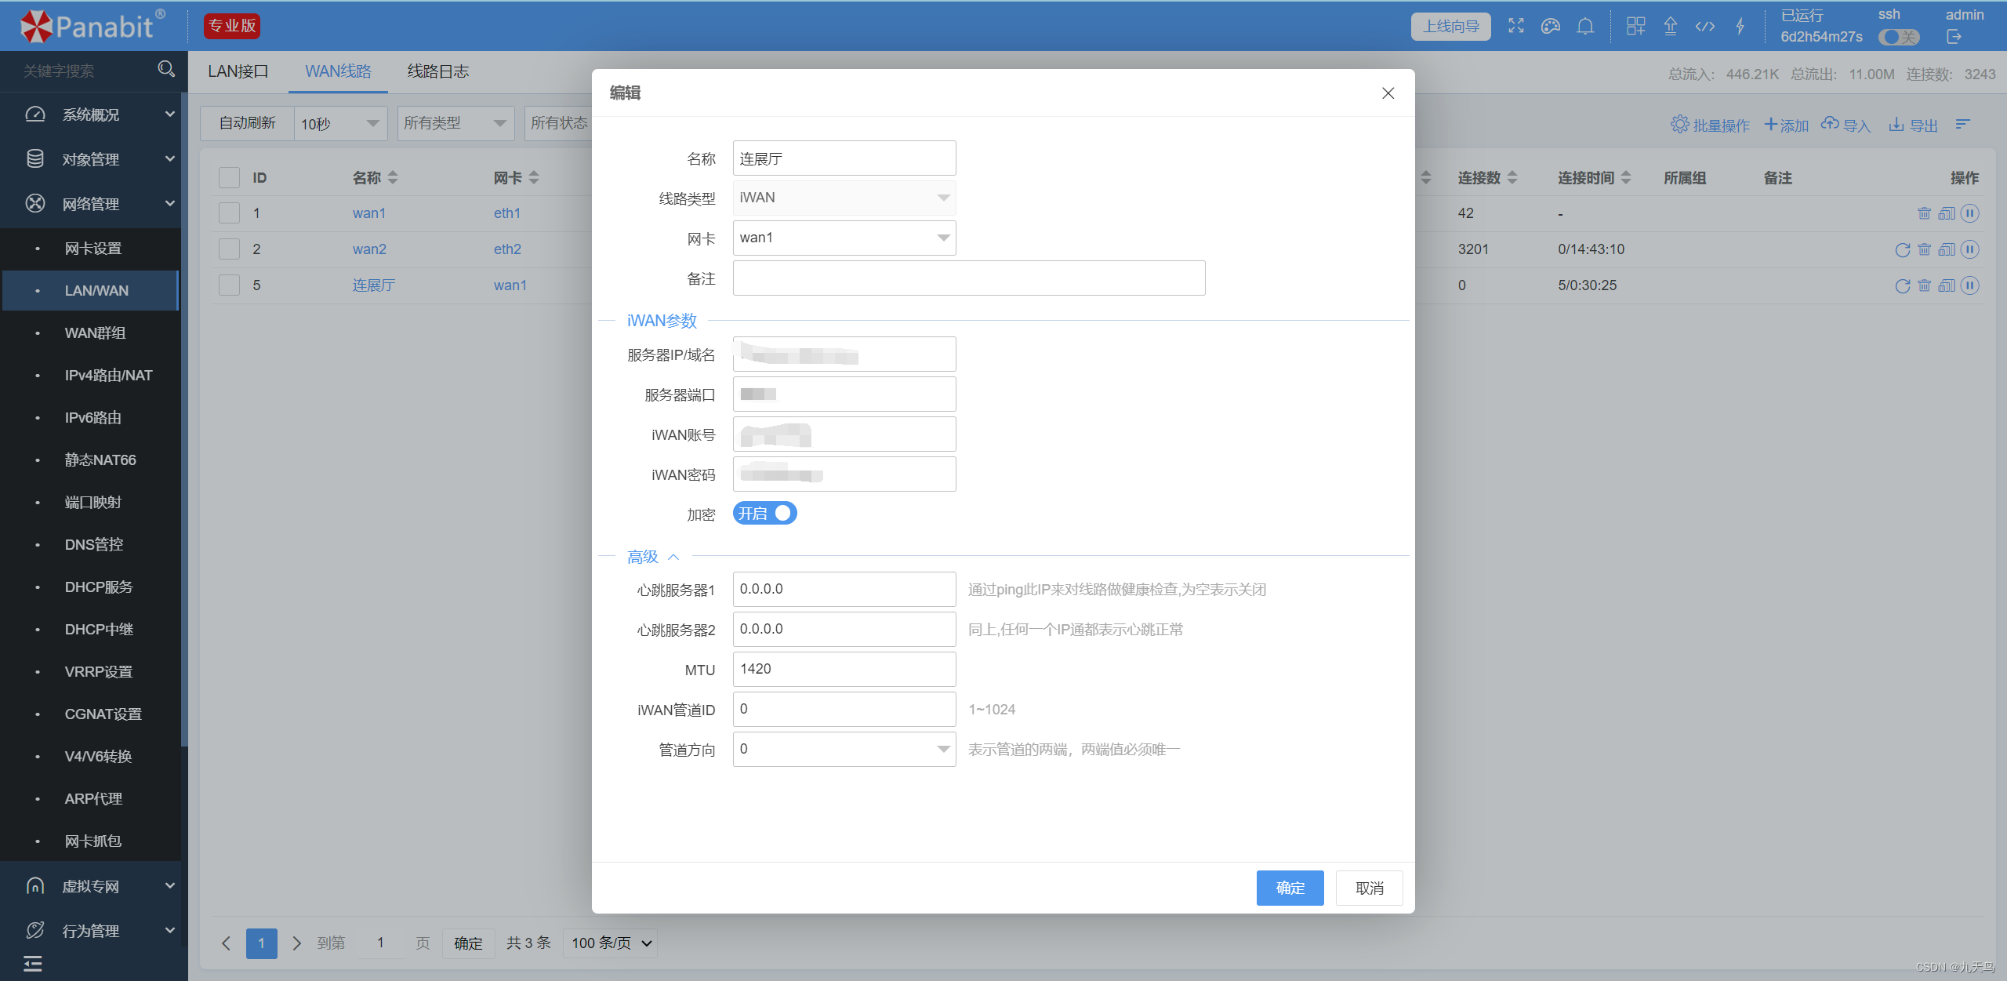This screenshot has width=2007, height=981.
Task: Open the dashboard palette icon in header
Action: pyautogui.click(x=1550, y=27)
